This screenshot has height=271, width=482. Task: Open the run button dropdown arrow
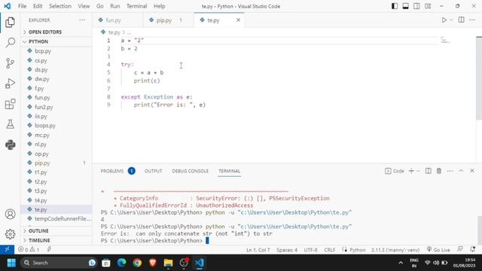pos(451,20)
